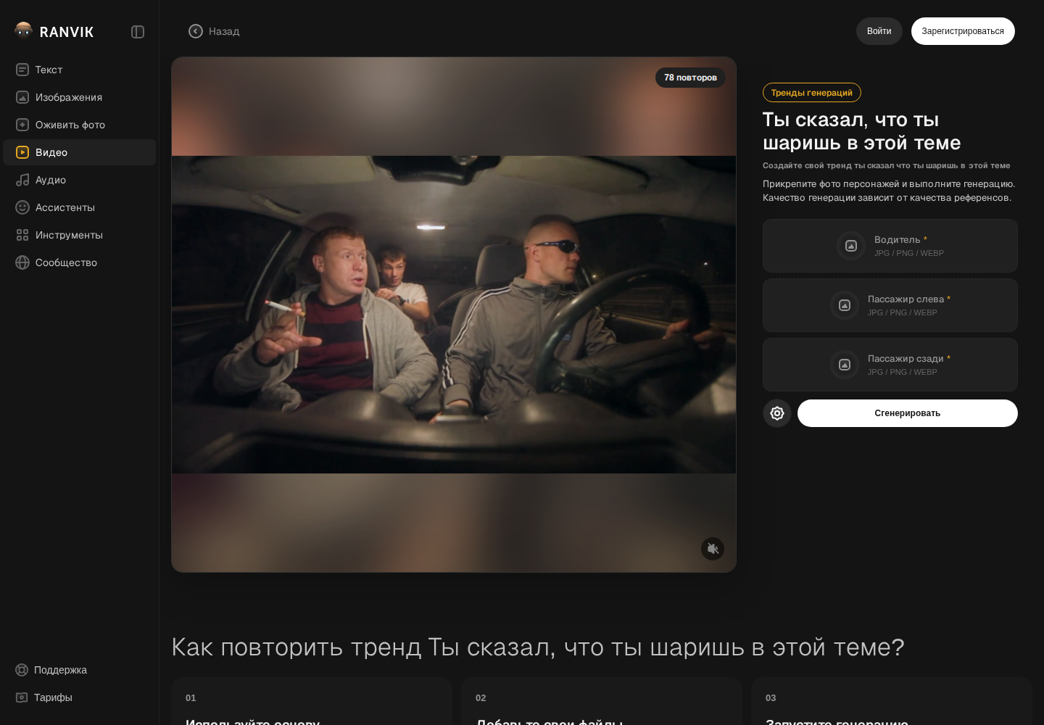Click the video preview thumbnail

pos(454,315)
